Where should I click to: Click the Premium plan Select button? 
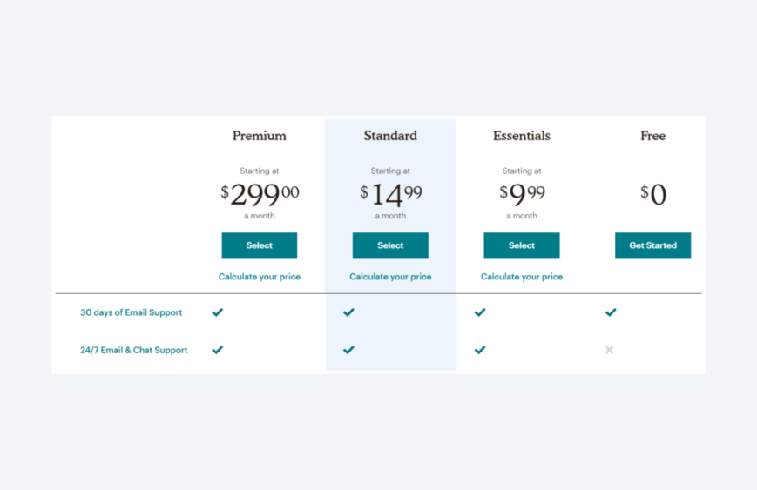[x=259, y=245]
